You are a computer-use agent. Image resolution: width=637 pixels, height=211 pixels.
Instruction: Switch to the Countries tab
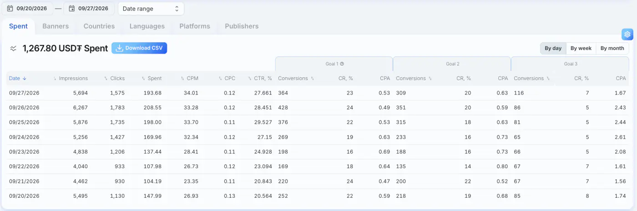point(99,26)
